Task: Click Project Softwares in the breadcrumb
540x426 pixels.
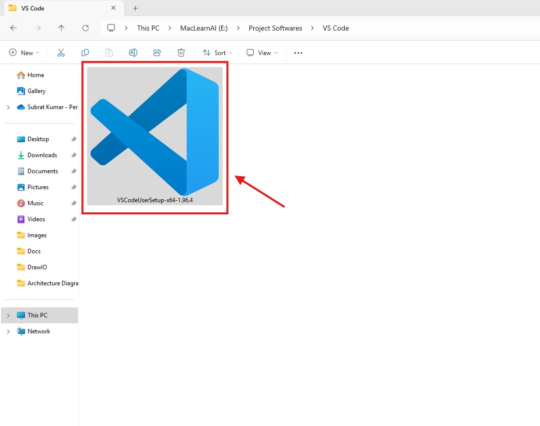Action: click(275, 28)
